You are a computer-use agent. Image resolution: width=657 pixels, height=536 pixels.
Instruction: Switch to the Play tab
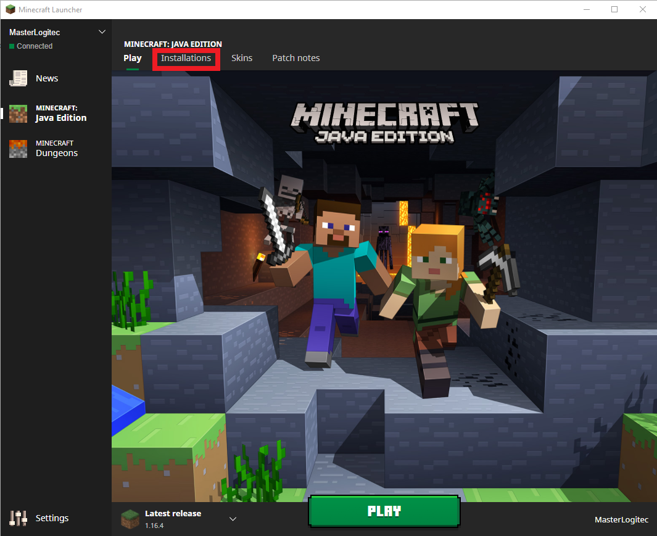(133, 58)
